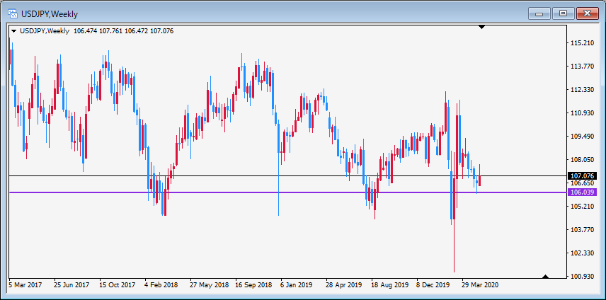Click the 102.330 price axis label
This screenshot has height=300, width=606.
pos(582,253)
